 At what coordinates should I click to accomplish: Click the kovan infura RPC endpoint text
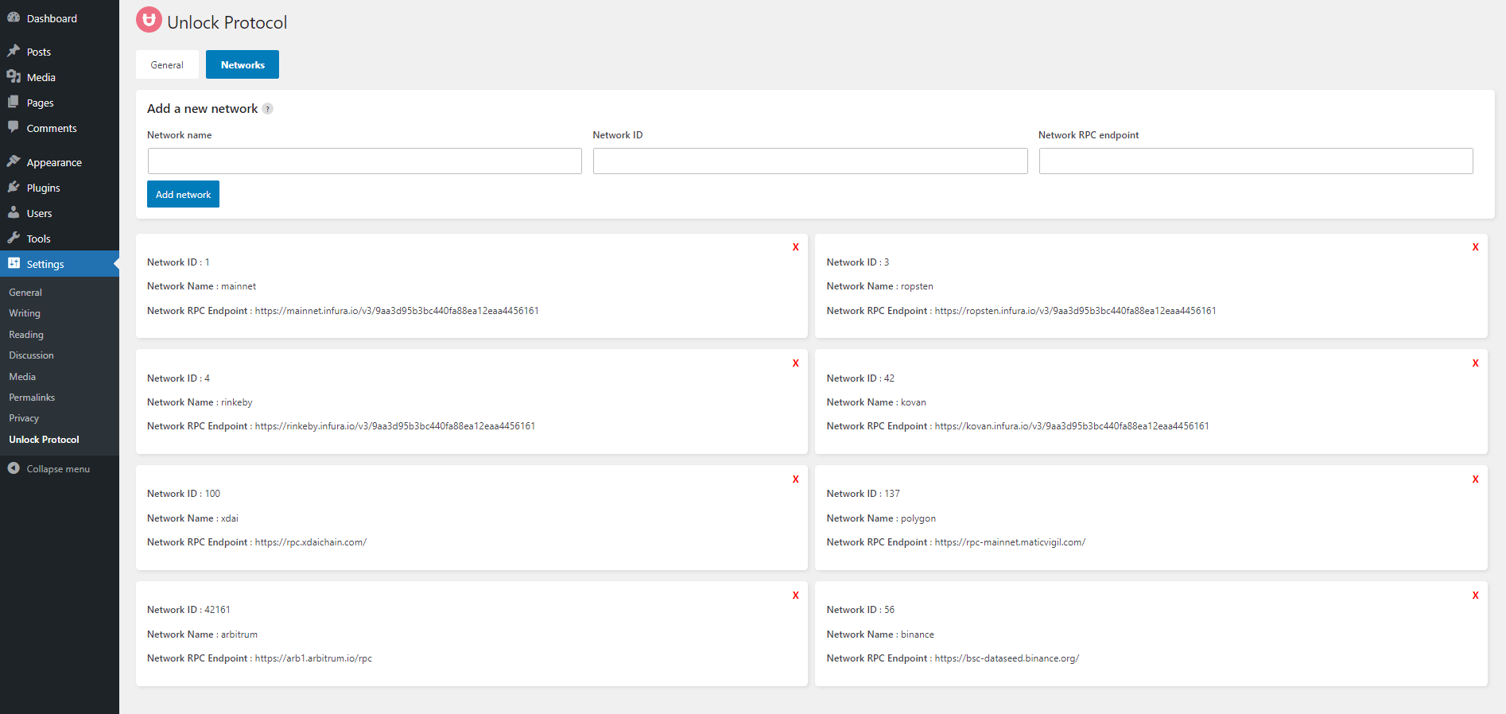click(1072, 426)
